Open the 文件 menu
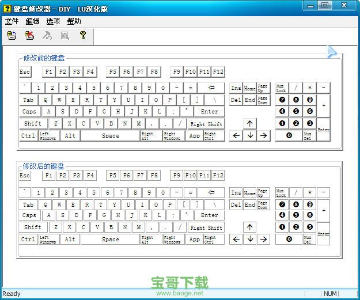This screenshot has height=300, width=360. click(x=12, y=21)
